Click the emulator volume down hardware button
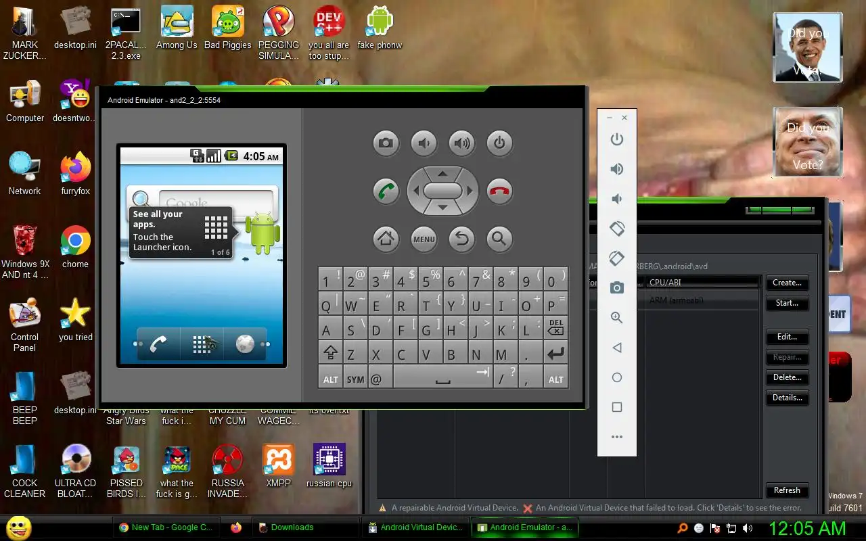The width and height of the screenshot is (866, 541). [424, 143]
